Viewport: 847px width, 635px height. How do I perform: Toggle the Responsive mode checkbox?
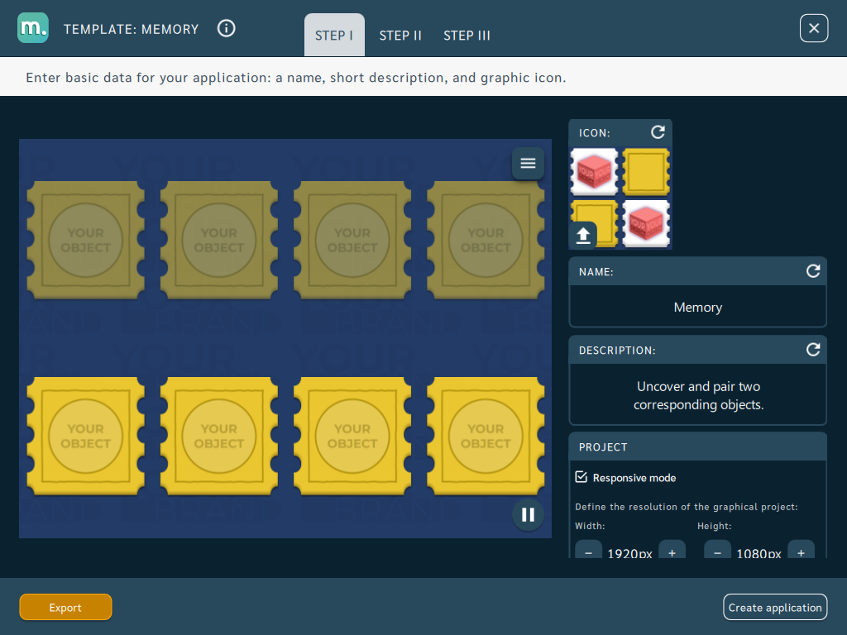tap(581, 477)
